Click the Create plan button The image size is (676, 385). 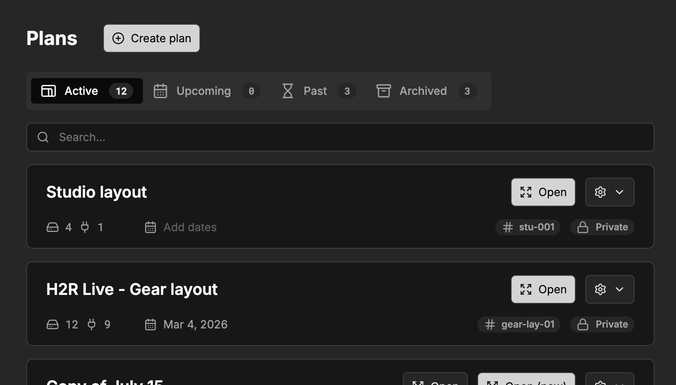pyautogui.click(x=151, y=38)
